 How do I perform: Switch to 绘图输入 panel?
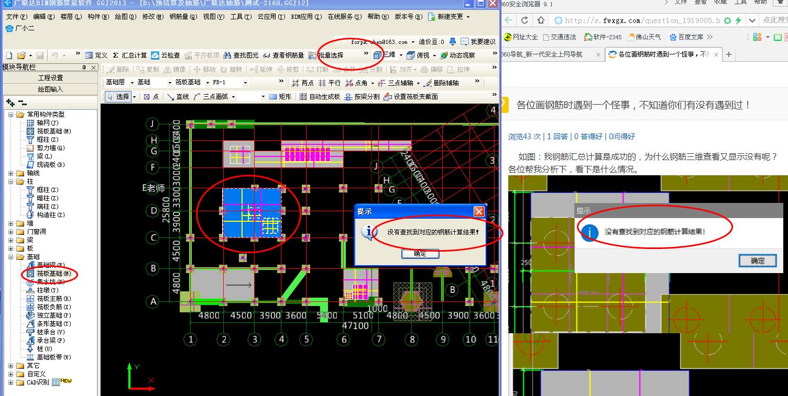coord(50,89)
